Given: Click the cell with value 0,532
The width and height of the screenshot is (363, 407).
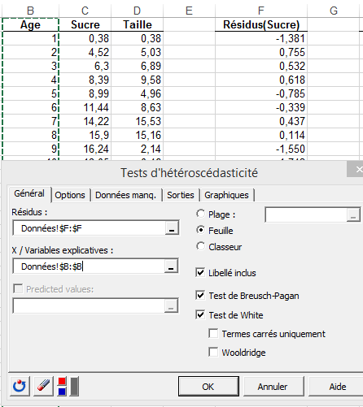Looking at the screenshot, I should point(261,66).
